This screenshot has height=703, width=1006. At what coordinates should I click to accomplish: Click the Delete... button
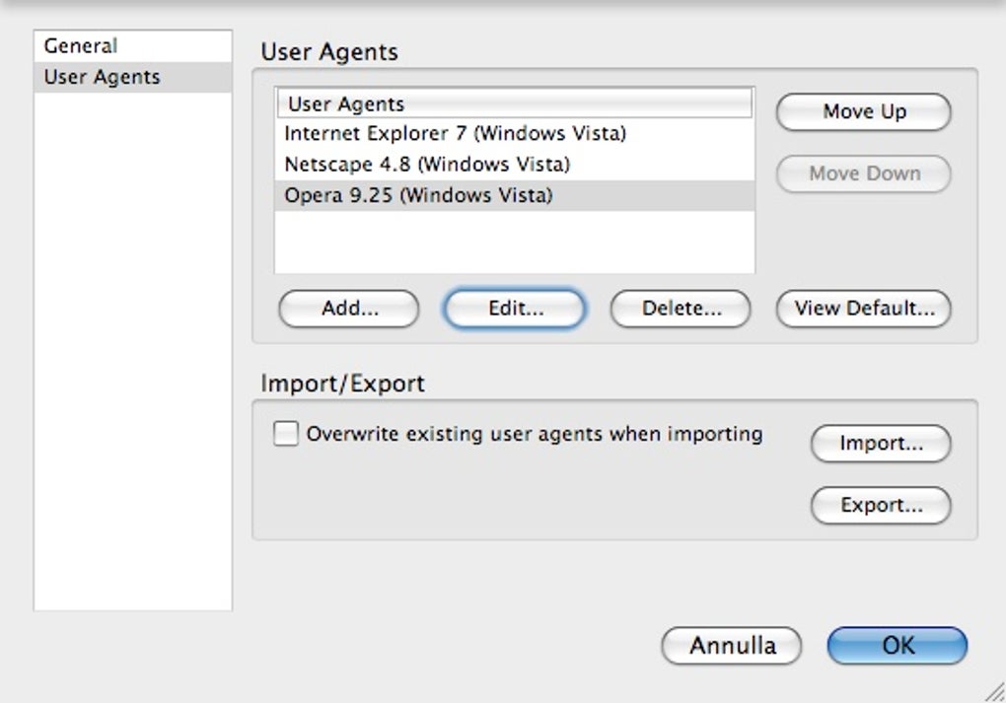pyautogui.click(x=681, y=309)
